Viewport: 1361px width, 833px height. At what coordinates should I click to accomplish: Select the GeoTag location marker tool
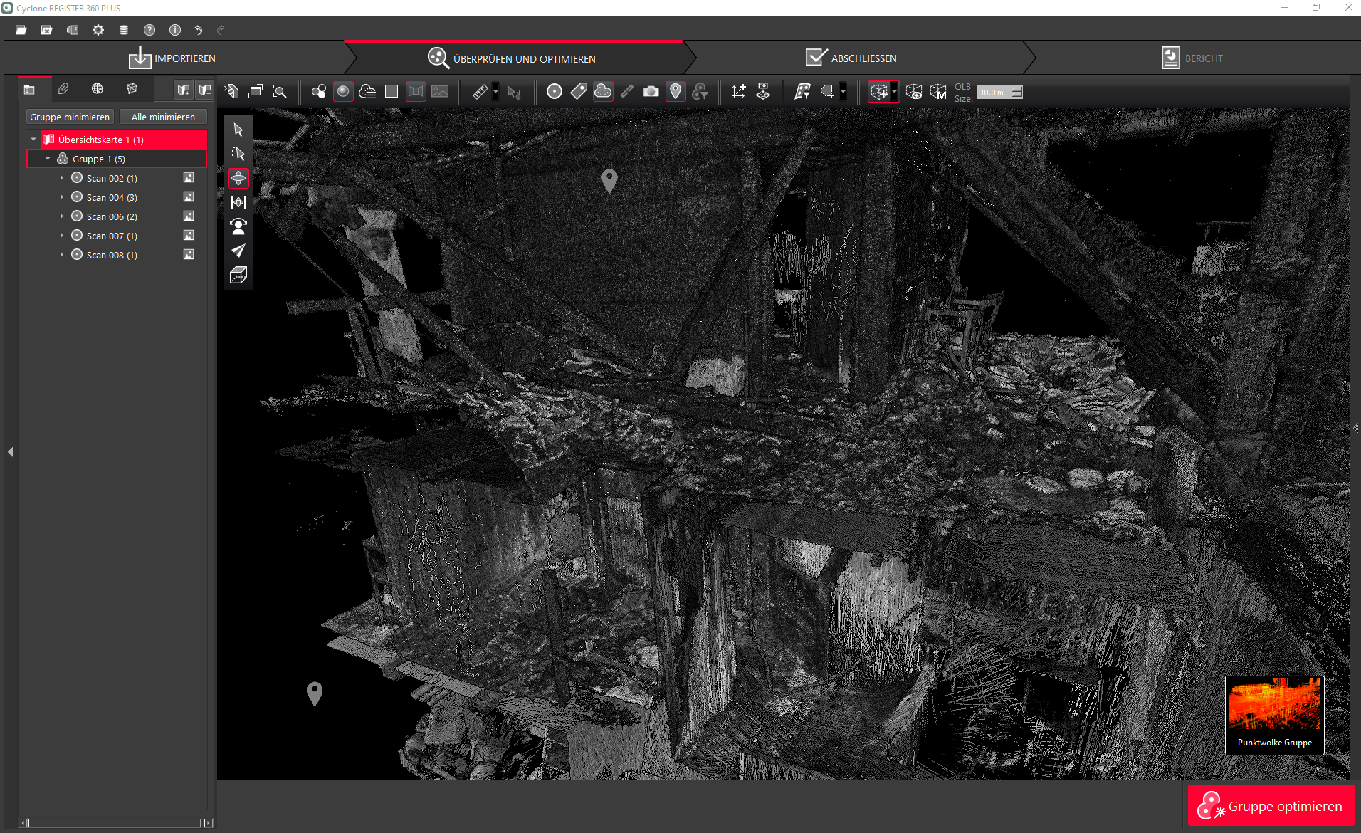(x=676, y=91)
